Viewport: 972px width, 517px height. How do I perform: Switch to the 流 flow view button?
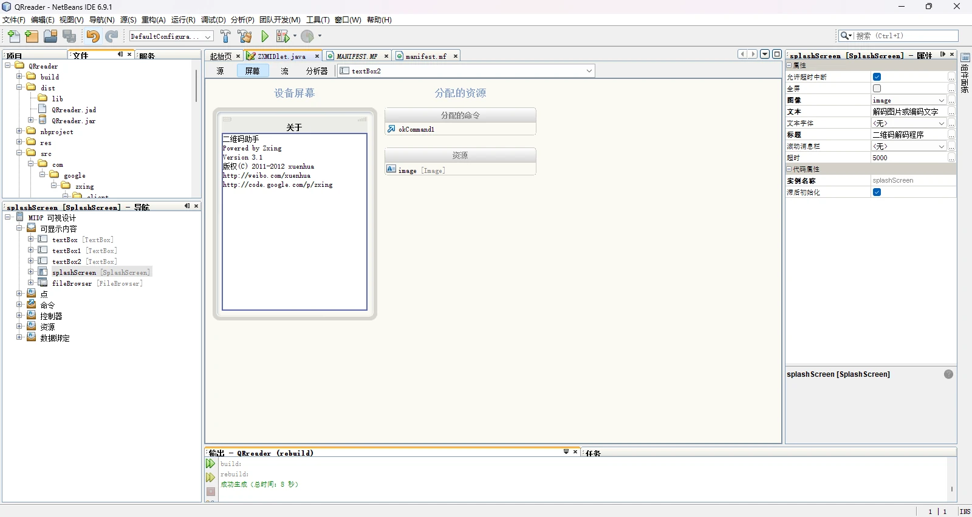pos(284,71)
